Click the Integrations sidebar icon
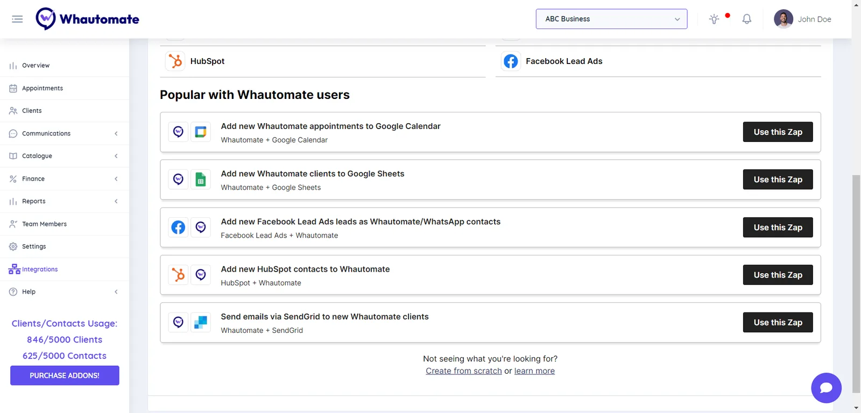Image resolution: width=861 pixels, height=413 pixels. [x=14, y=269]
